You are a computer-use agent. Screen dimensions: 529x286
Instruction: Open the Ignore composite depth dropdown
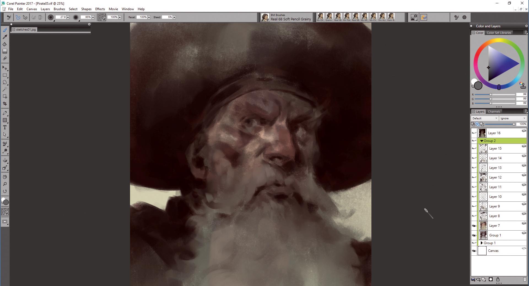click(513, 118)
